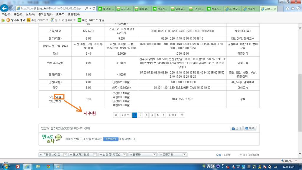Go to the first page («) of pagination
The width and height of the screenshot is (302, 170).
pyautogui.click(x=116, y=115)
